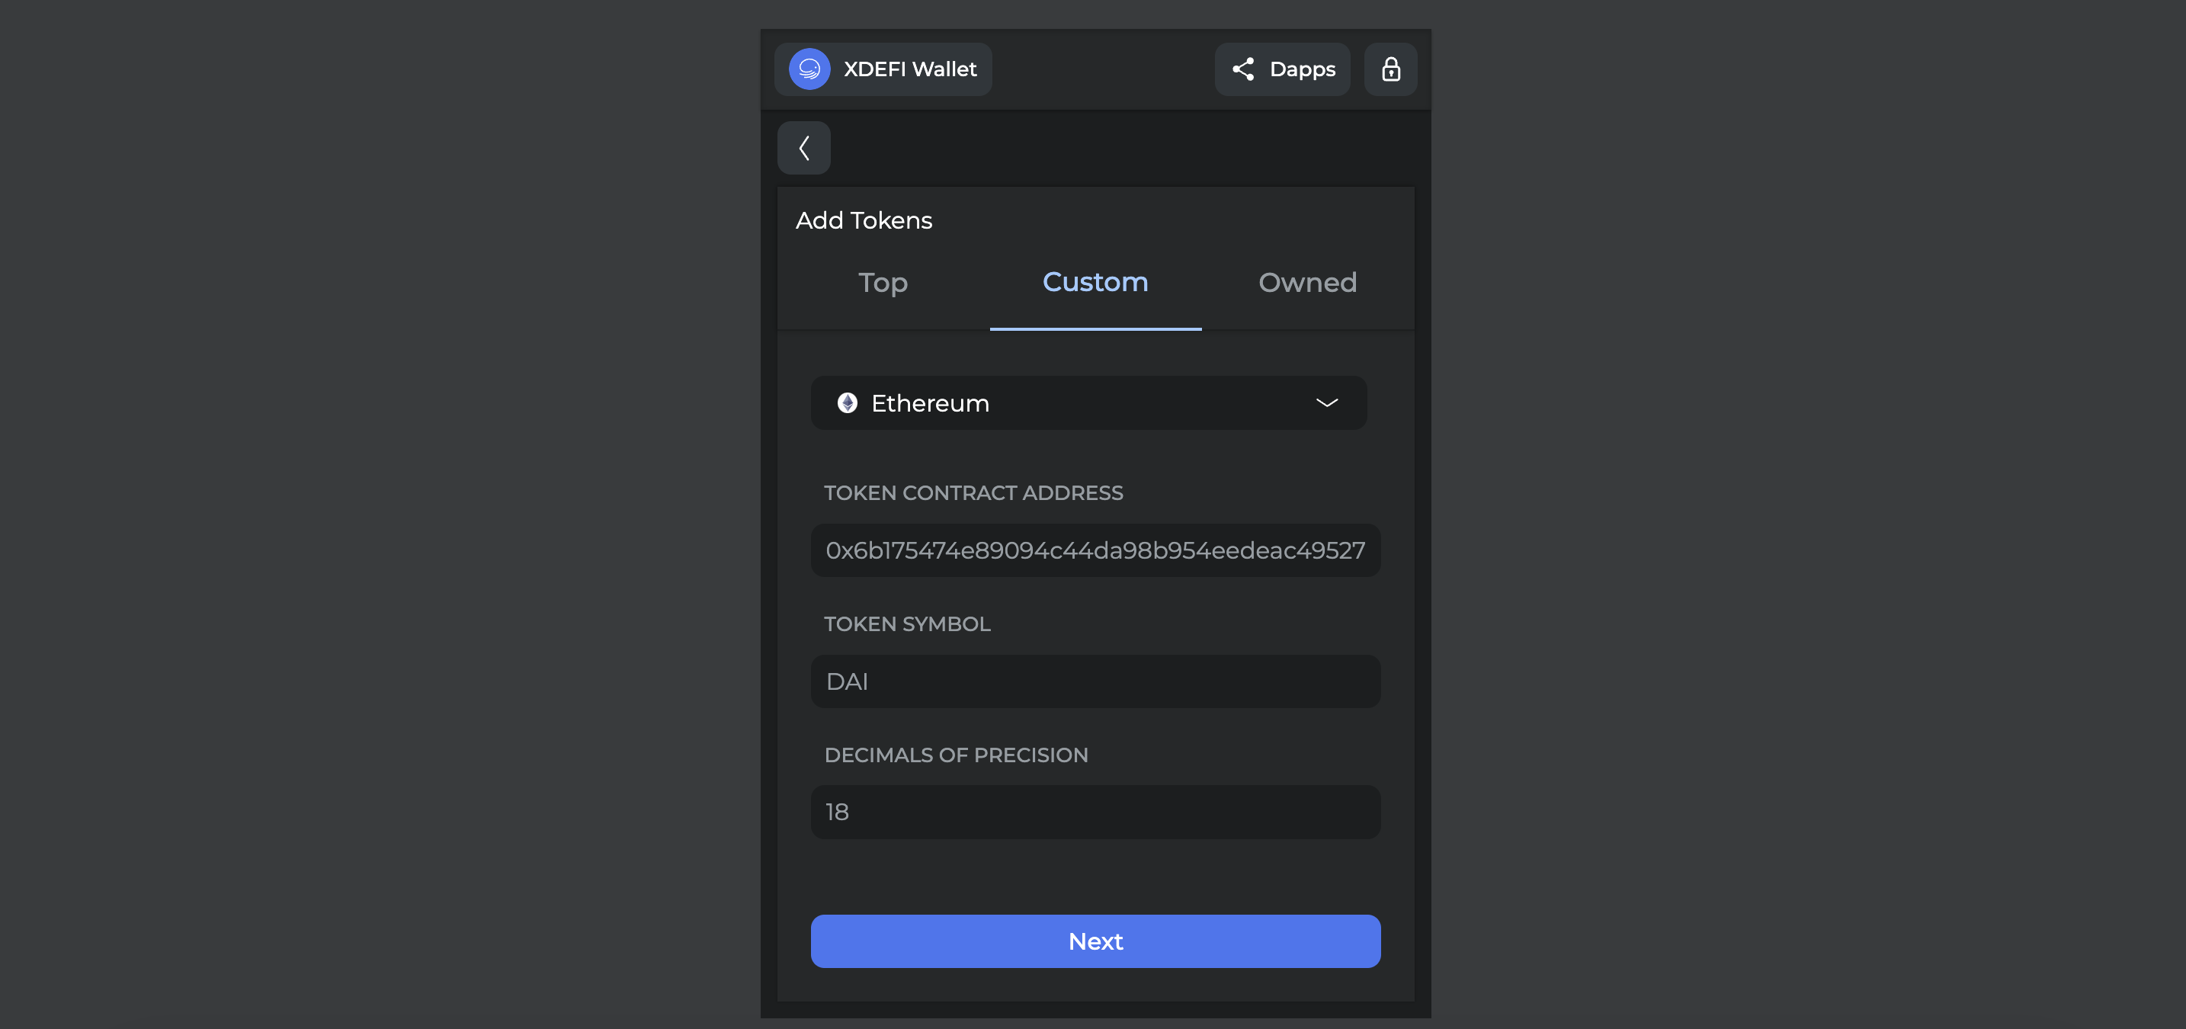Open the Ethereum network selector
This screenshot has height=1029, width=2186.
tap(1088, 403)
